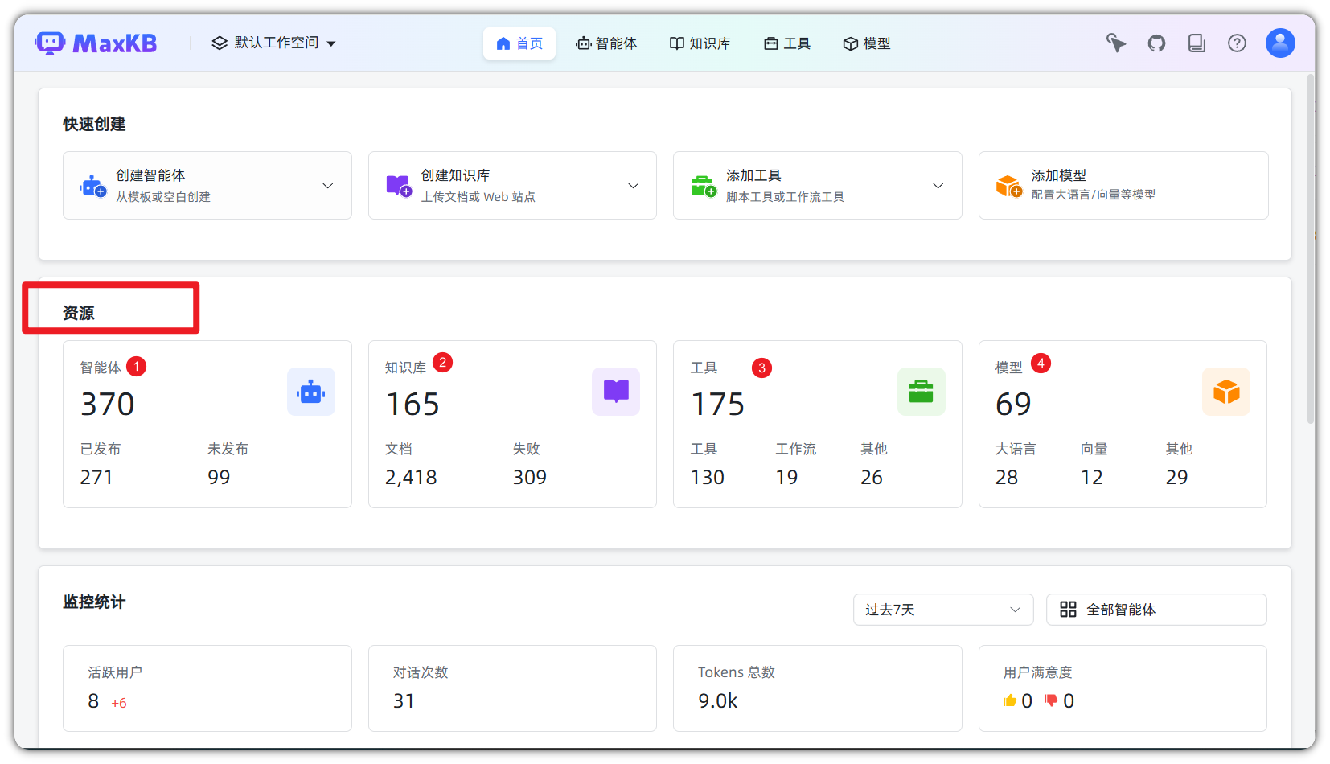Screen dimensions: 1330x764
Task: Click the 知识库 resource book icon
Action: pos(616,392)
